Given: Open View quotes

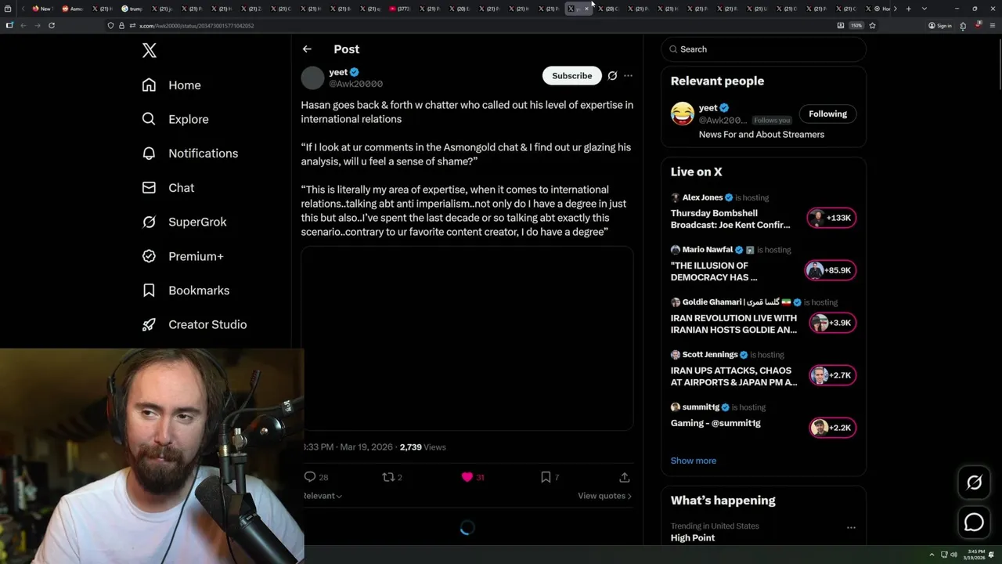Looking at the screenshot, I should [x=604, y=496].
